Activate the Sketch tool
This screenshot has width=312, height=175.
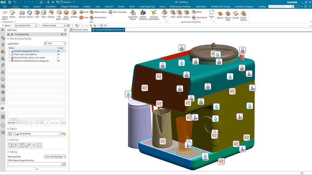click(x=12, y=14)
